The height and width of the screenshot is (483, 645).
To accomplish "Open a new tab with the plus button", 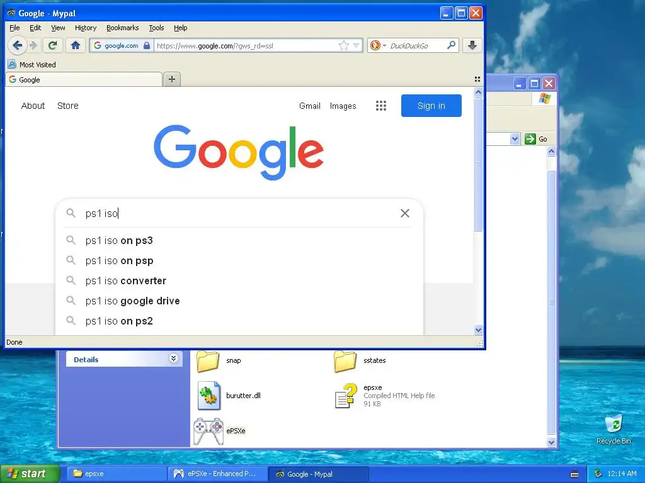I will (x=172, y=79).
